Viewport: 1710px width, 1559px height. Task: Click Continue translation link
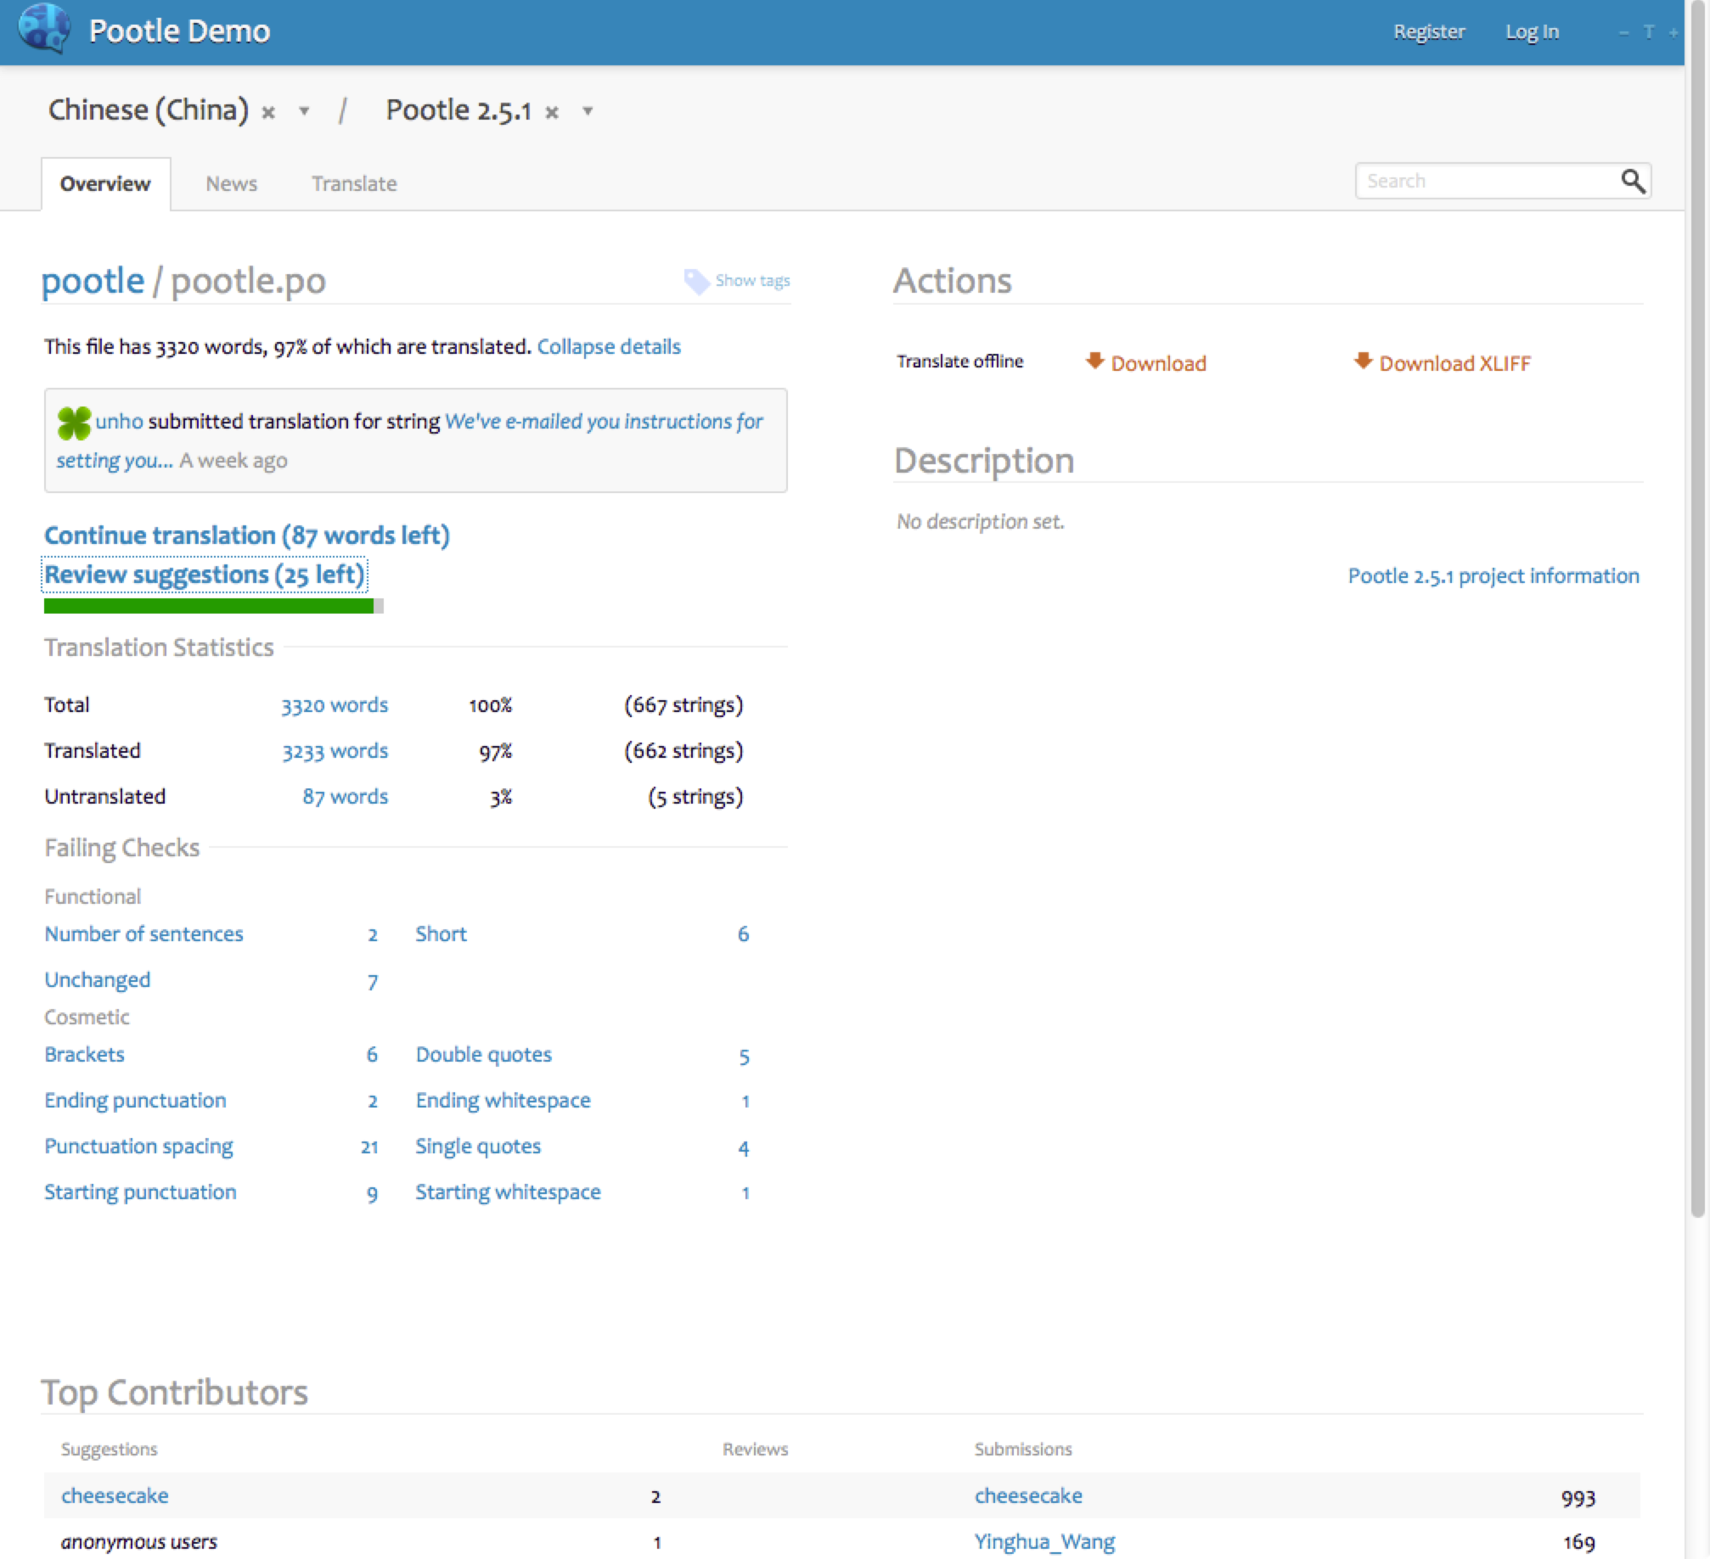(247, 535)
